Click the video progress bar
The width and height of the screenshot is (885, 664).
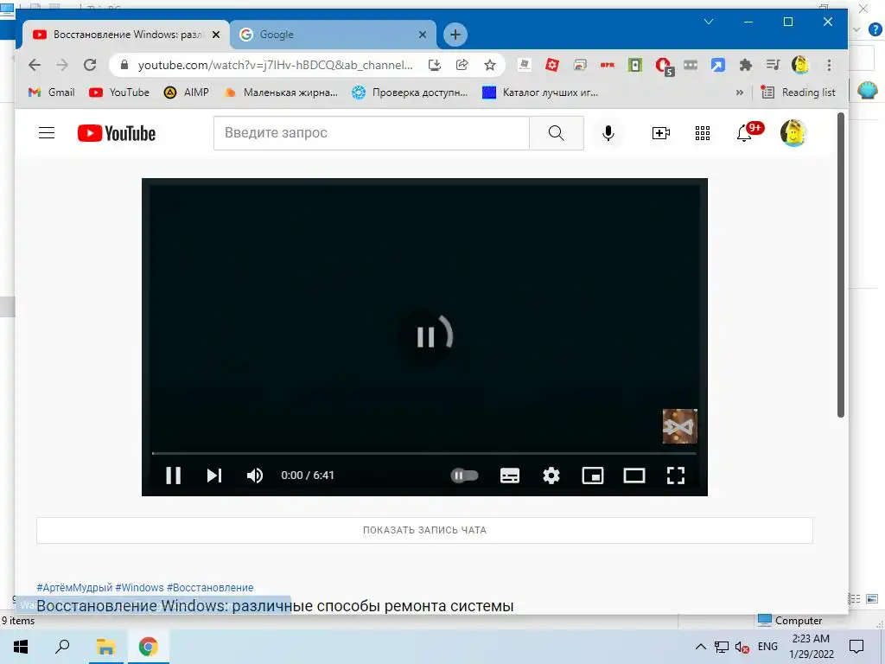423,453
